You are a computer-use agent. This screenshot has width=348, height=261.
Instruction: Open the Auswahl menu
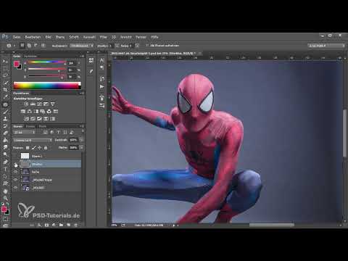point(89,37)
